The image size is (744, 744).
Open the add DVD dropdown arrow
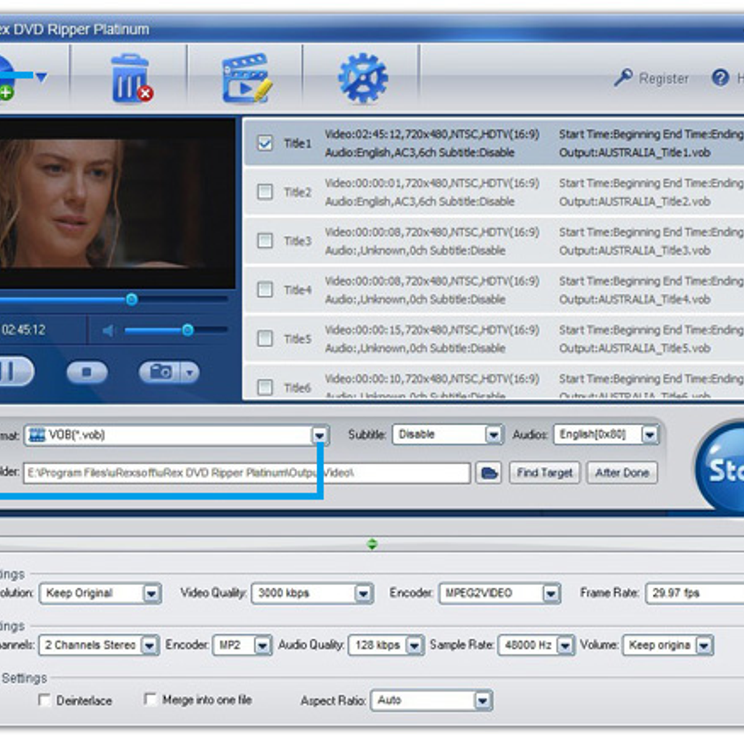click(41, 77)
